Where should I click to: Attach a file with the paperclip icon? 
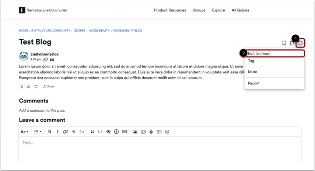click(x=151, y=132)
